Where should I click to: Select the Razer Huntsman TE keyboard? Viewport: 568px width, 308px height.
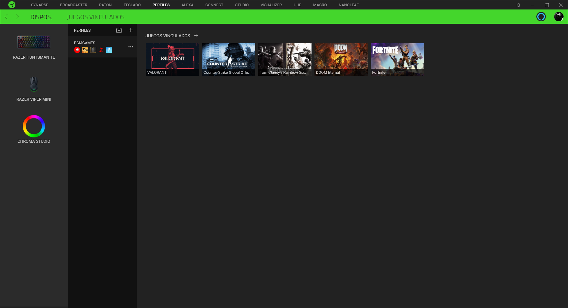tap(34, 42)
